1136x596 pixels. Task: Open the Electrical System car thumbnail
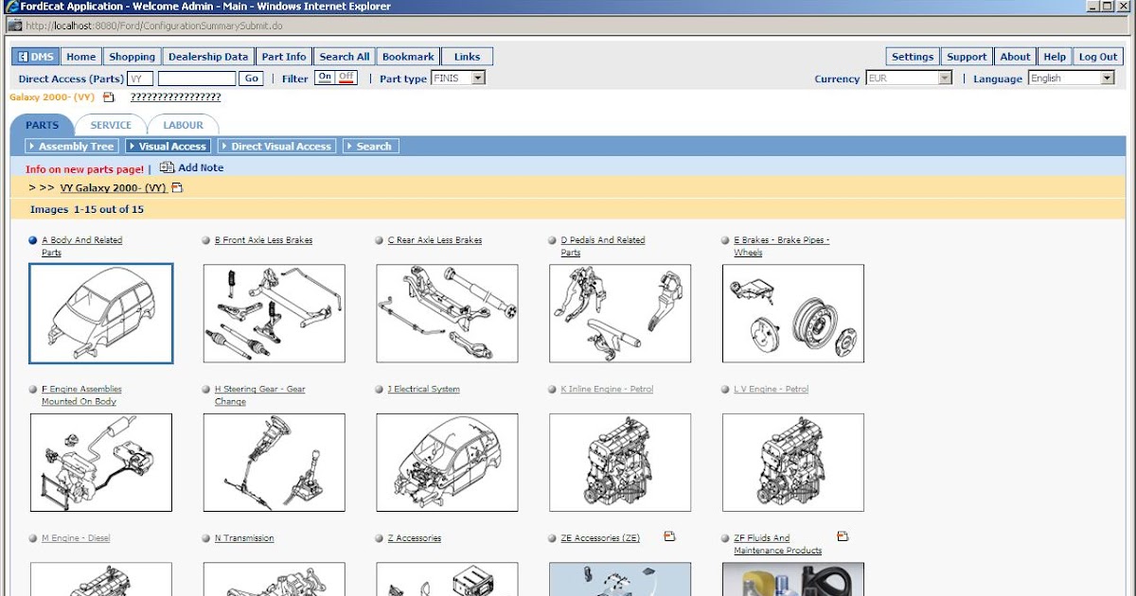pyautogui.click(x=448, y=463)
